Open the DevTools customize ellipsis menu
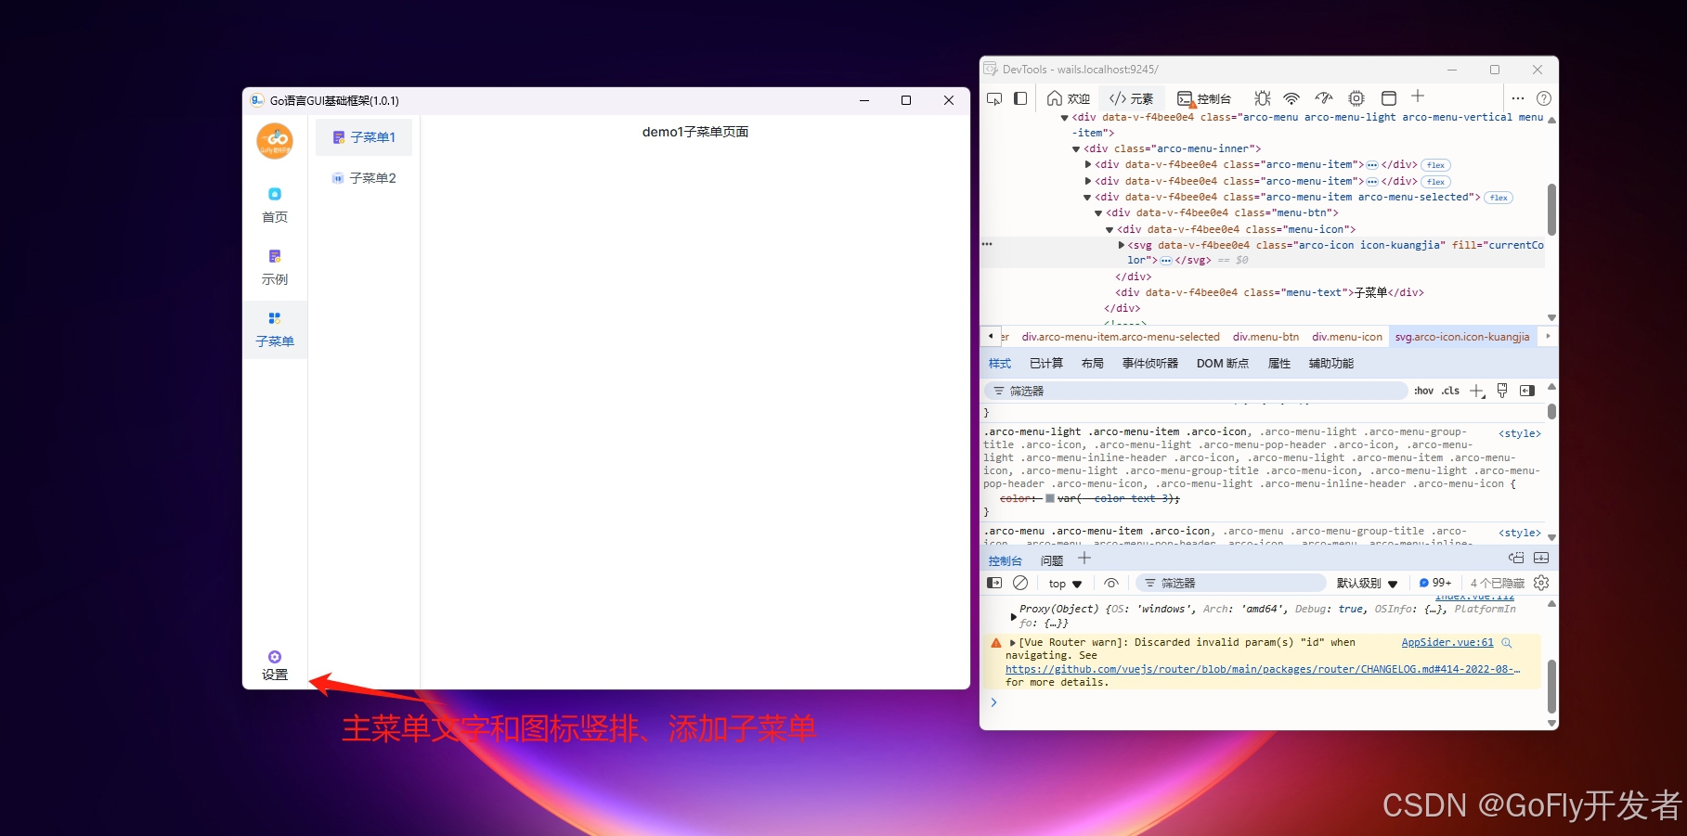This screenshot has width=1687, height=836. click(x=1518, y=98)
